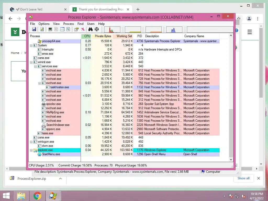268x201 pixels.
Task: Collapse the svchost.exe node above taskhostex.exe
Action: (x=40, y=83)
